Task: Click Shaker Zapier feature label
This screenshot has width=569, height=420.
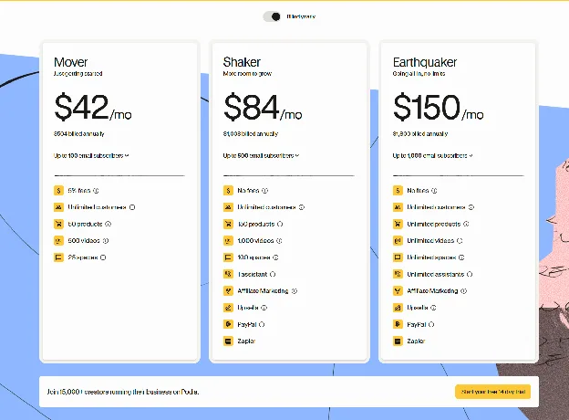Action: [246, 341]
